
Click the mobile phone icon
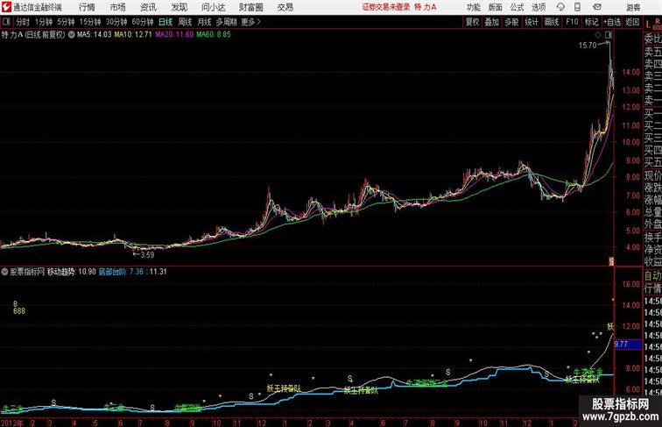coord(577,7)
